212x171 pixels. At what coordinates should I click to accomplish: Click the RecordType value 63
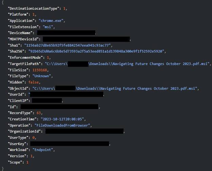pos(39,113)
